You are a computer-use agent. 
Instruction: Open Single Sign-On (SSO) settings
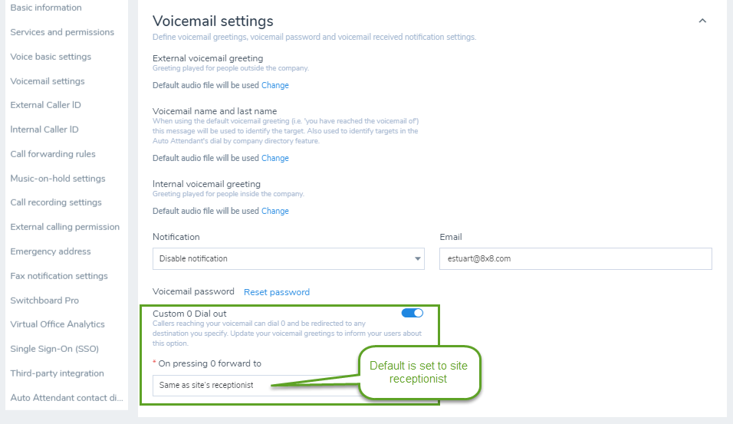[x=54, y=349]
